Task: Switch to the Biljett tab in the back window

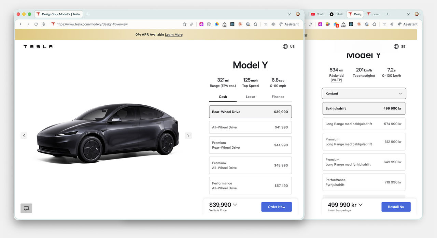Action: click(x=336, y=14)
